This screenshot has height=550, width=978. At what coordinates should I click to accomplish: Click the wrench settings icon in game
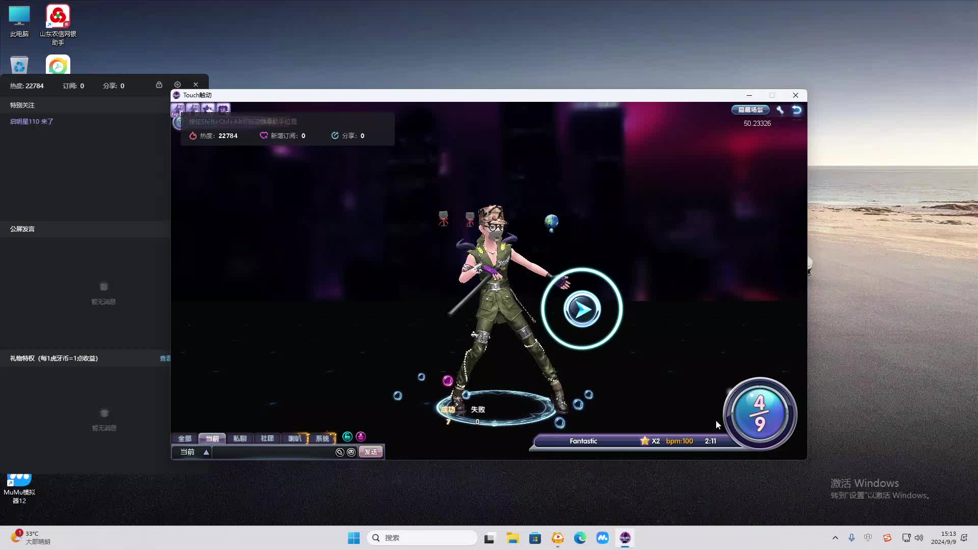coord(780,109)
